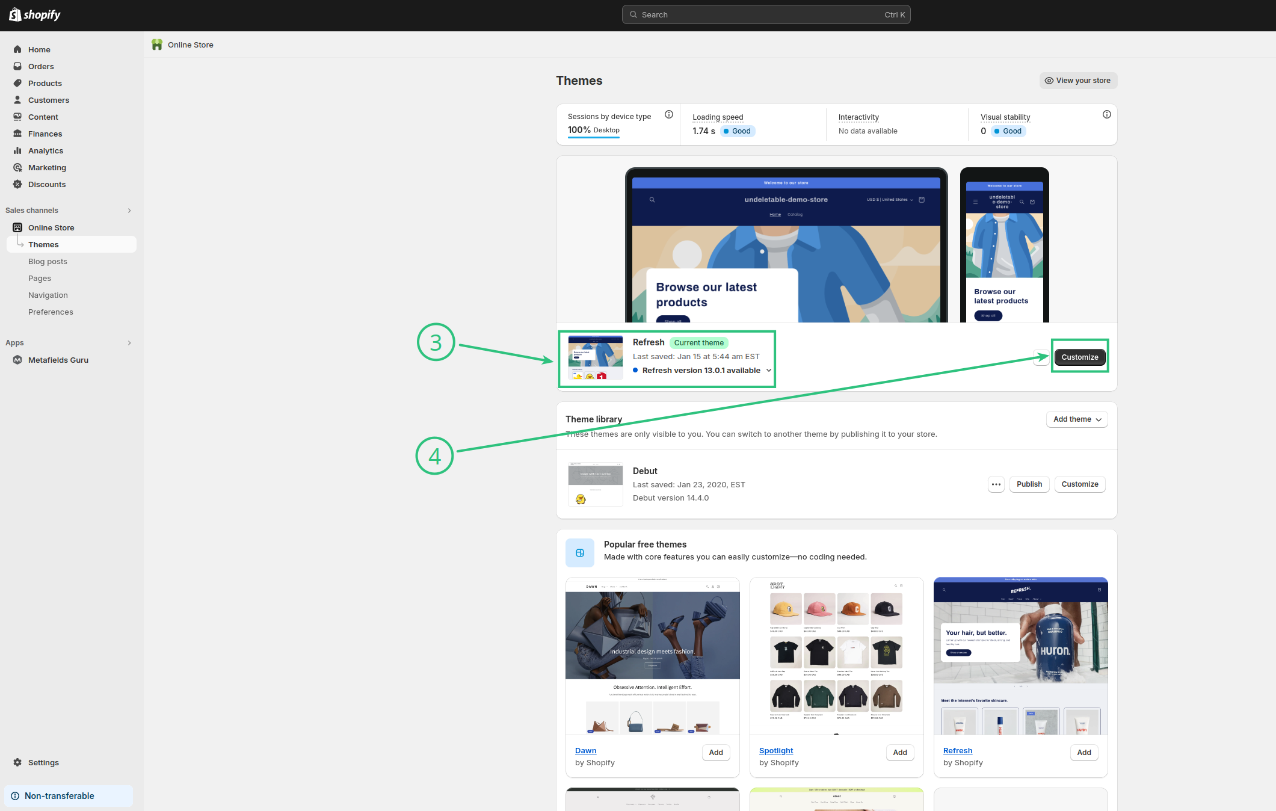This screenshot has height=811, width=1276.
Task: Customize the Debut theme
Action: pos(1080,484)
